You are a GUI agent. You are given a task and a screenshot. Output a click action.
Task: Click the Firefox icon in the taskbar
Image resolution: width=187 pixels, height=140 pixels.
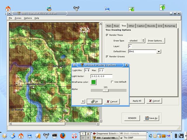[63, 136]
